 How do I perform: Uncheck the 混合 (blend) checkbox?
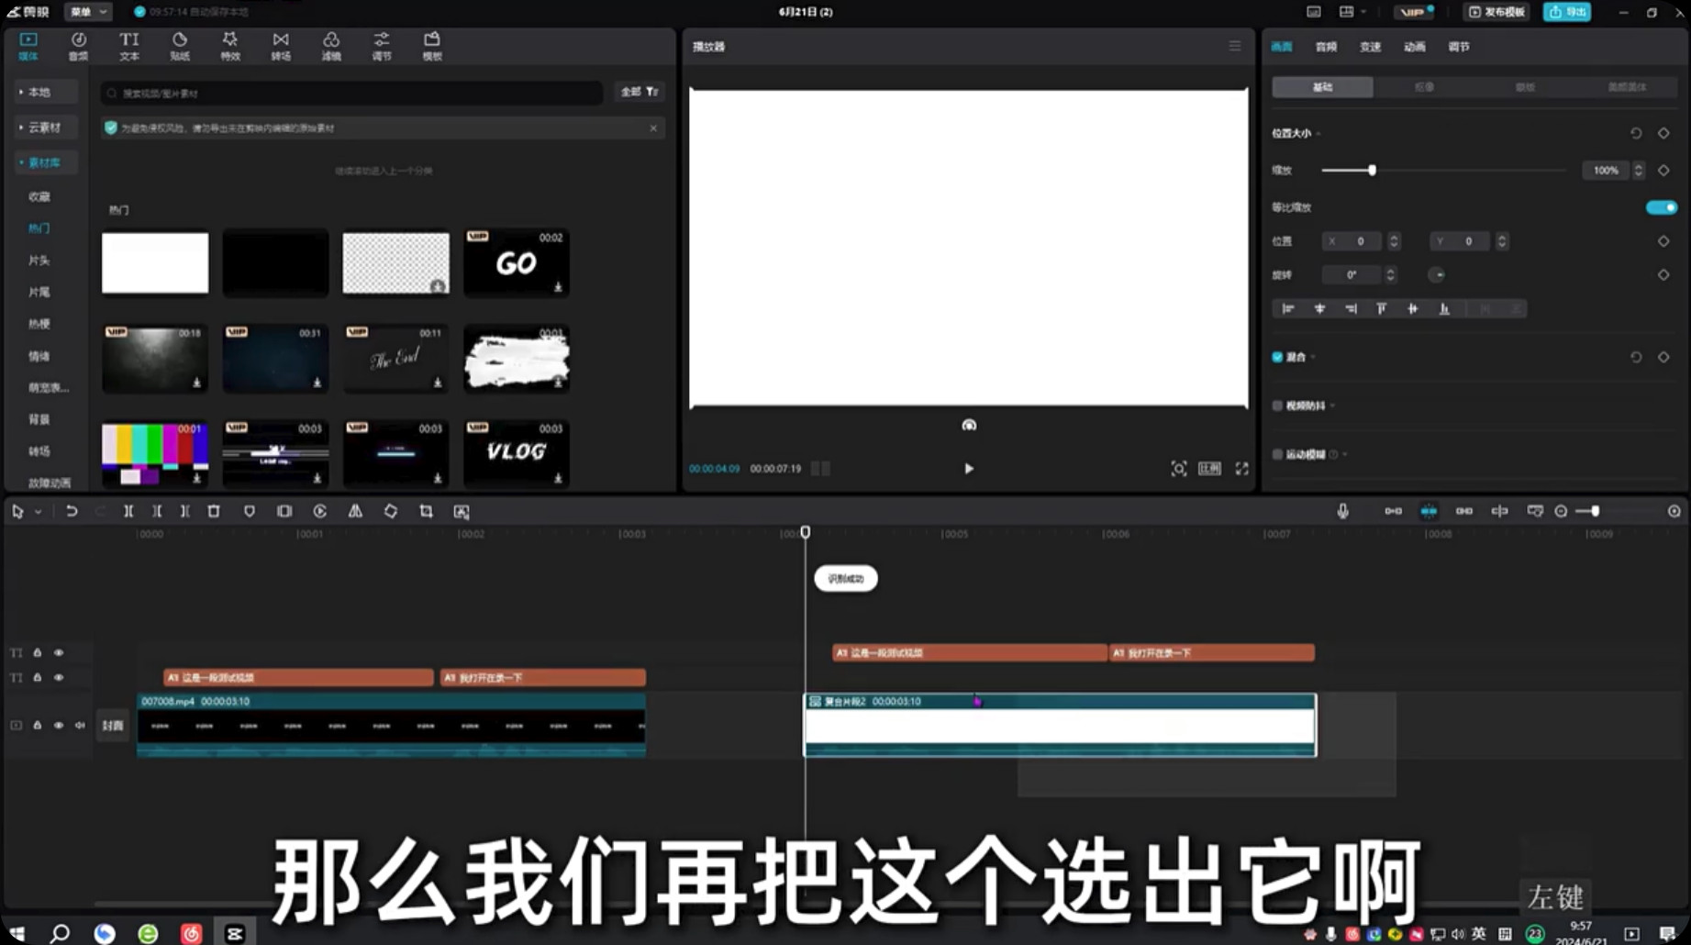click(1276, 357)
